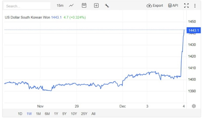Change chart type via line chart icon

71,6
